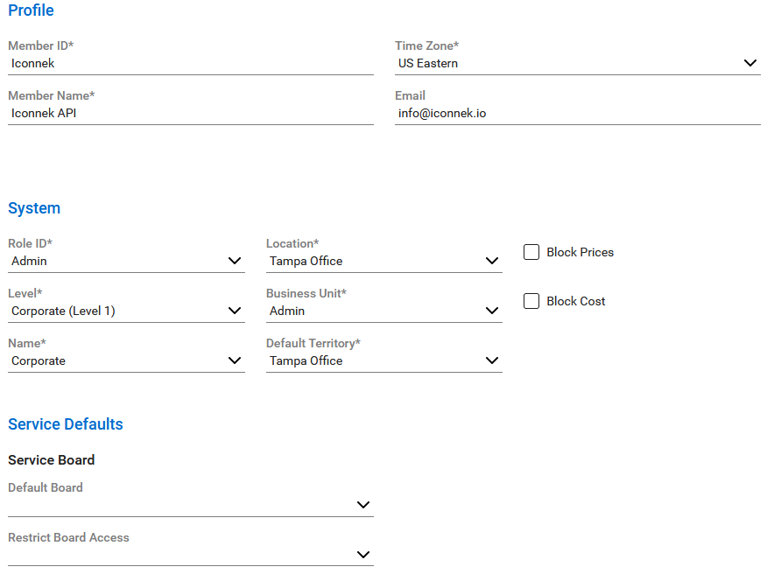Click the Service Defaults section heading

point(66,424)
